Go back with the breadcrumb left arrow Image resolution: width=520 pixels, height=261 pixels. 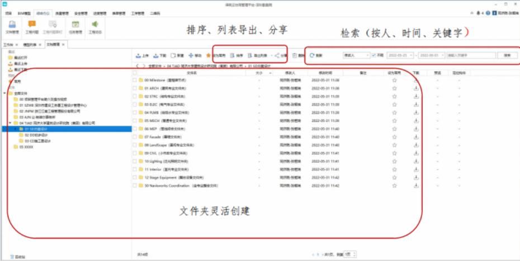(137, 67)
